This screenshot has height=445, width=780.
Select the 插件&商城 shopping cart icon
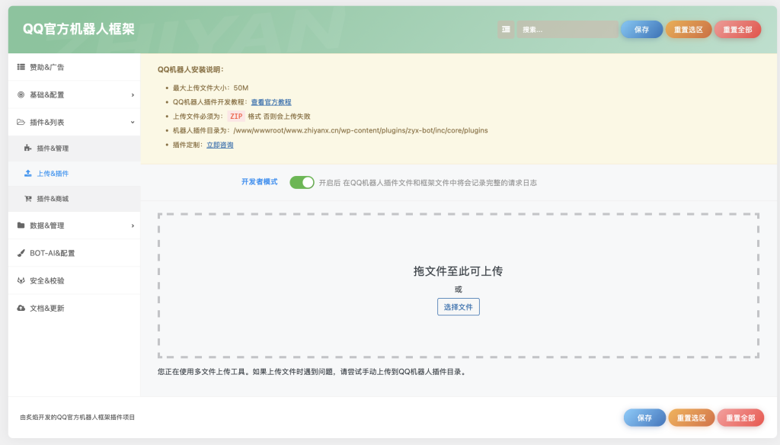coord(30,198)
